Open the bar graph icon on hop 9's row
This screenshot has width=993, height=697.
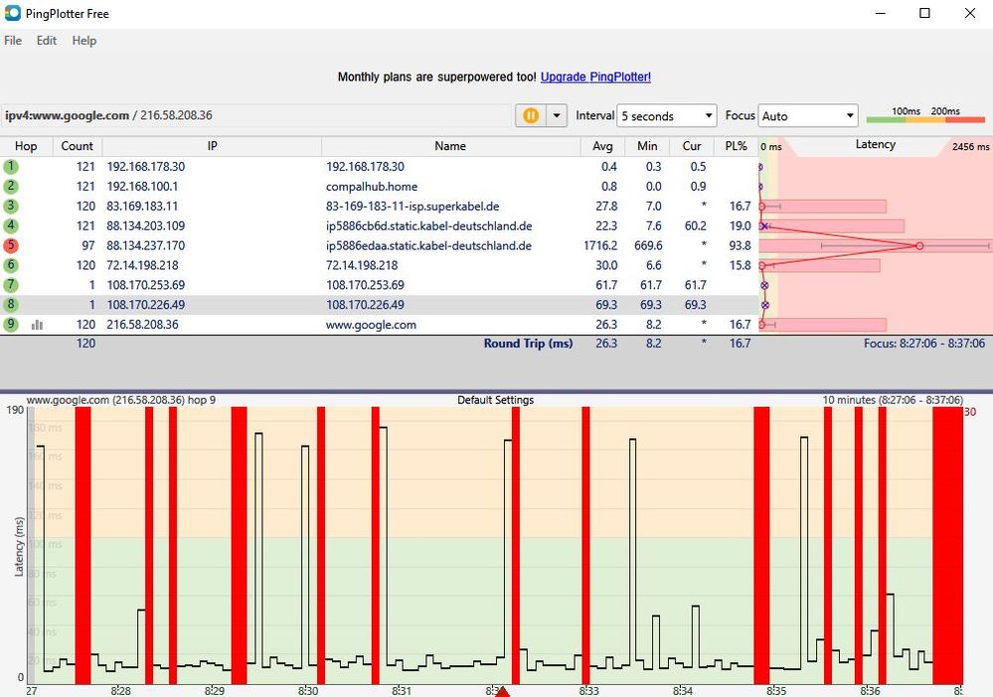coord(38,325)
